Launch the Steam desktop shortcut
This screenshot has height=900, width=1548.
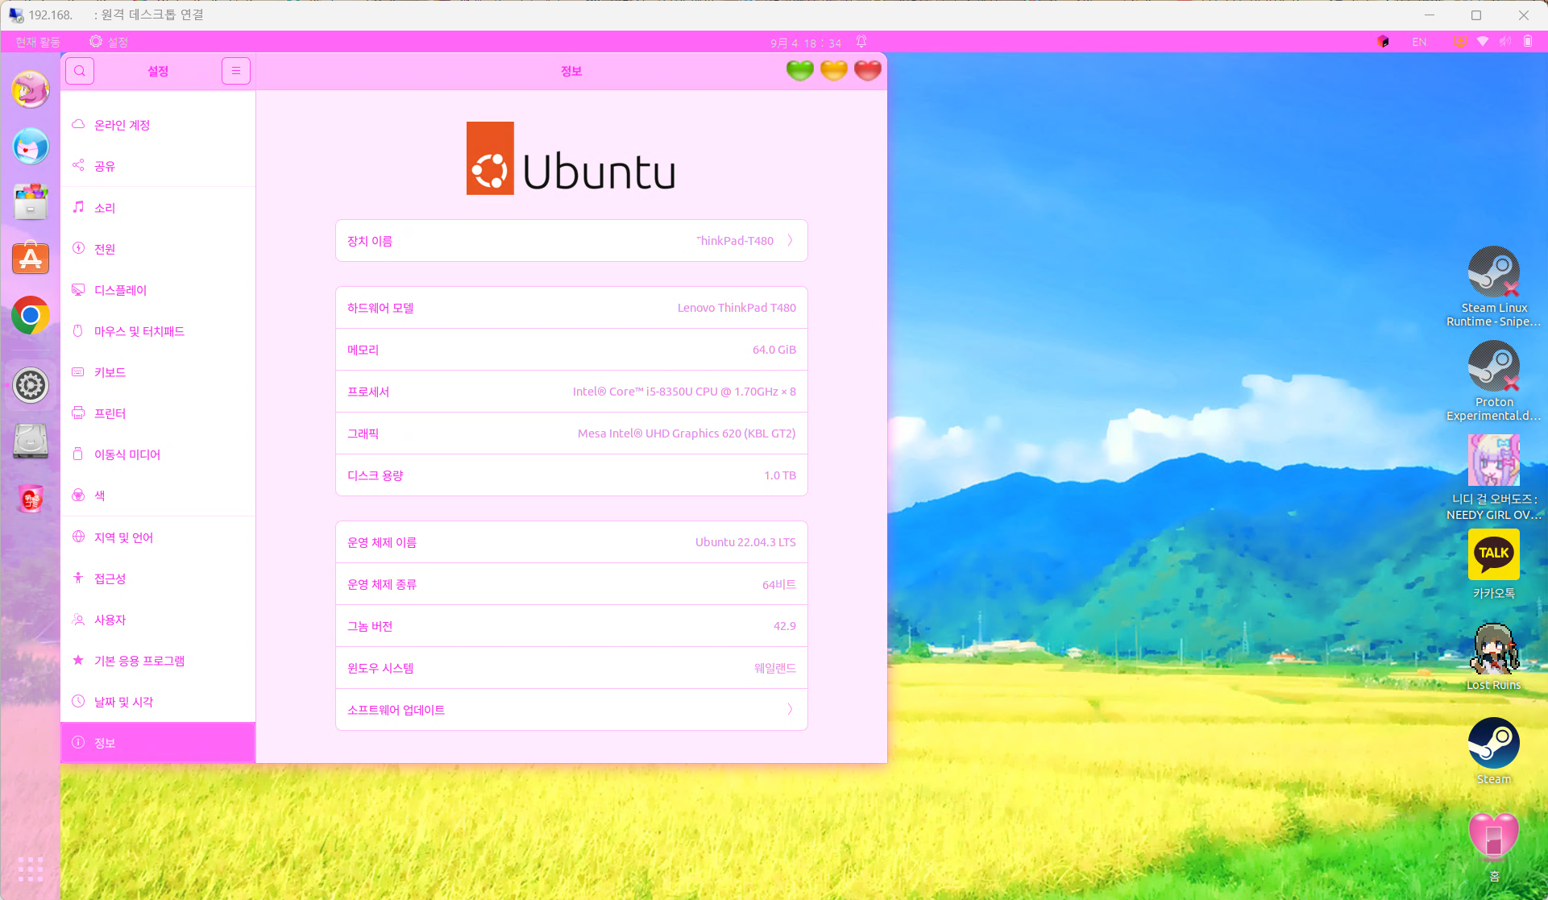[x=1493, y=743]
